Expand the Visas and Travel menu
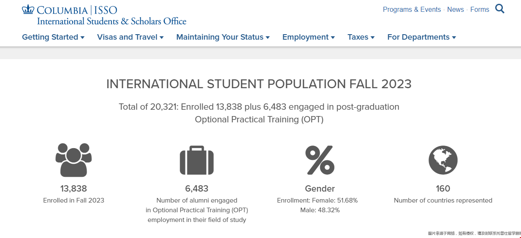 (x=130, y=37)
